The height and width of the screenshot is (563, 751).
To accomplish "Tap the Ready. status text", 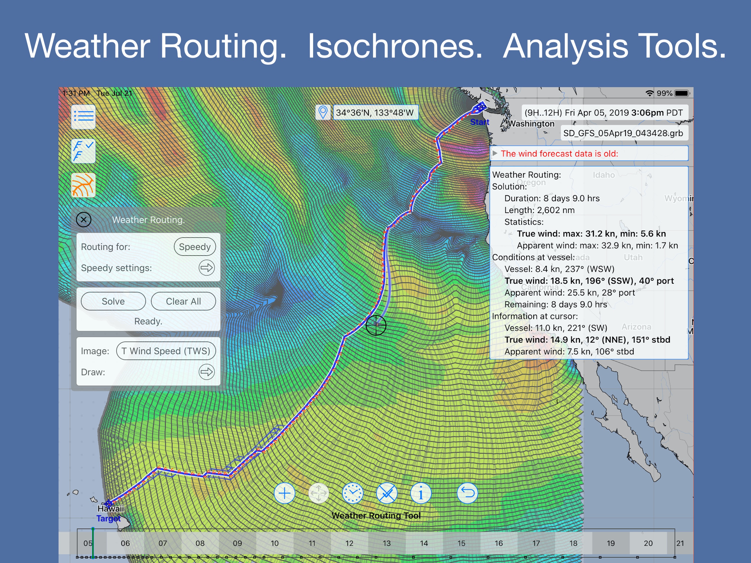I will point(148,321).
